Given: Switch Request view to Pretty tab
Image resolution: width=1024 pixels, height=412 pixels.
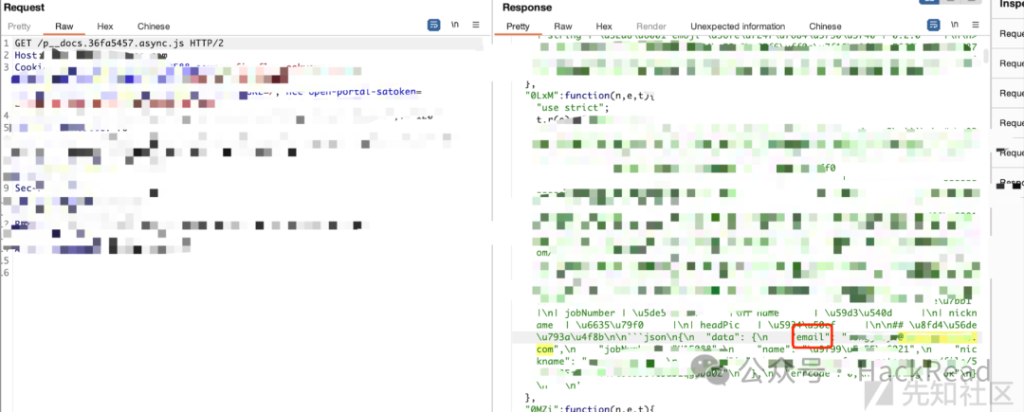Looking at the screenshot, I should coord(19,27).
